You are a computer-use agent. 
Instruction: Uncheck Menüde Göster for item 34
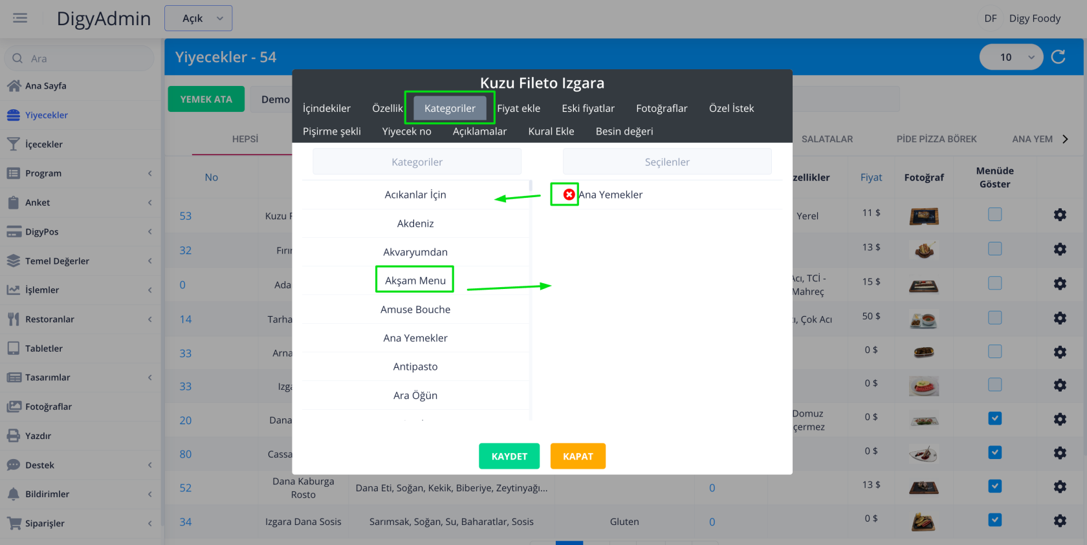pos(994,520)
